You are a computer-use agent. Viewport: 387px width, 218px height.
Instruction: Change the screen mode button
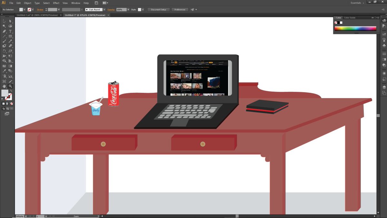[x=7, y=114]
